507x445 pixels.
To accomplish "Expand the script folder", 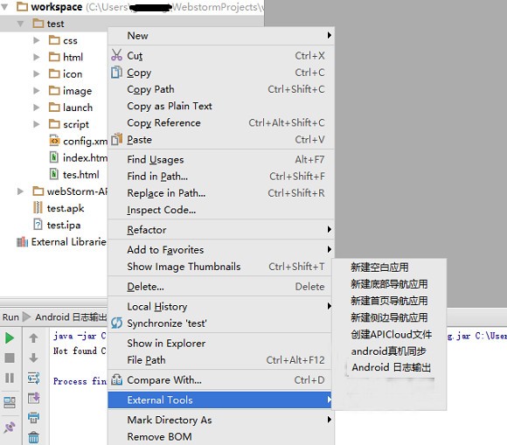I will [x=37, y=124].
